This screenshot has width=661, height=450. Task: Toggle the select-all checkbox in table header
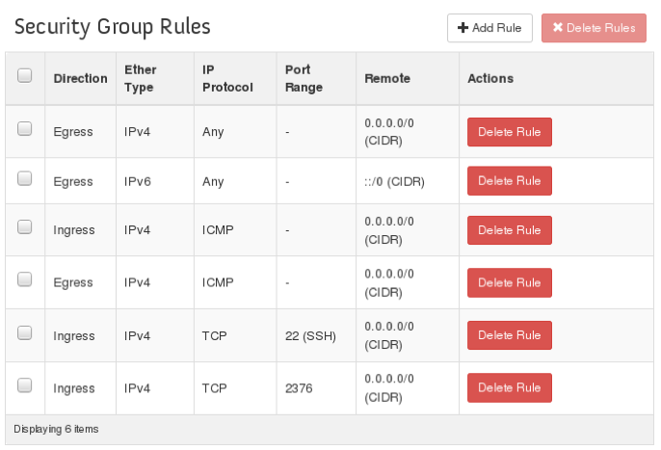pos(24,75)
